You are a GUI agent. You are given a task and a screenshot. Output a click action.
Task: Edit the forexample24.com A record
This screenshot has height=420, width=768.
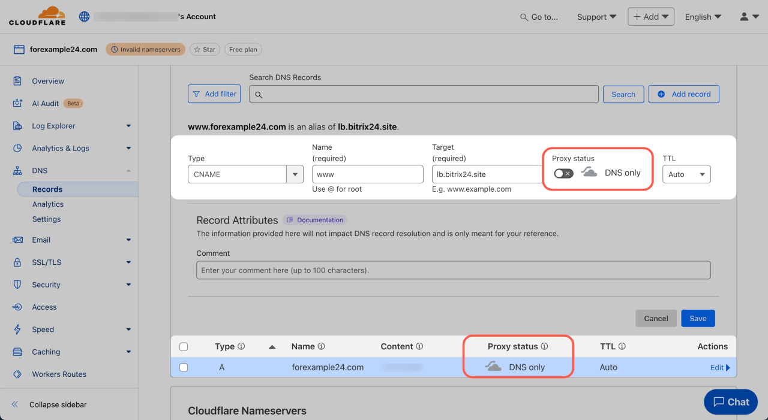(x=720, y=368)
